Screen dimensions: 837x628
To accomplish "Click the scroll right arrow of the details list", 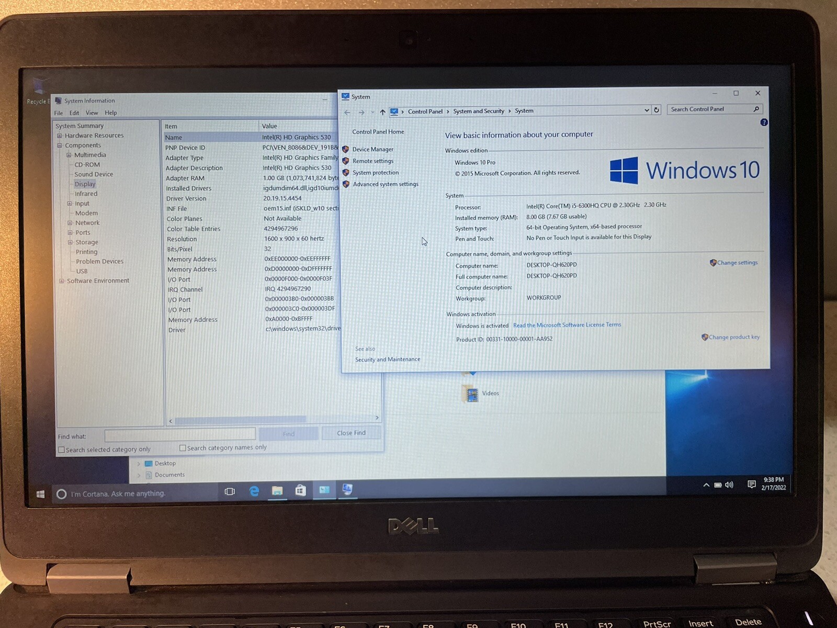I will (377, 418).
